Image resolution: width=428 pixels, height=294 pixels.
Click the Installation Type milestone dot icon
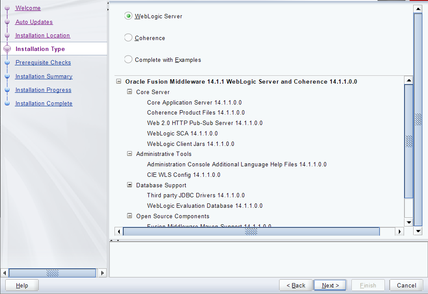[x=7, y=49]
